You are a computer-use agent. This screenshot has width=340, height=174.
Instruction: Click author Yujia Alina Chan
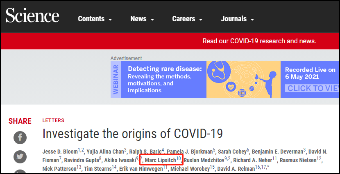[105, 152]
